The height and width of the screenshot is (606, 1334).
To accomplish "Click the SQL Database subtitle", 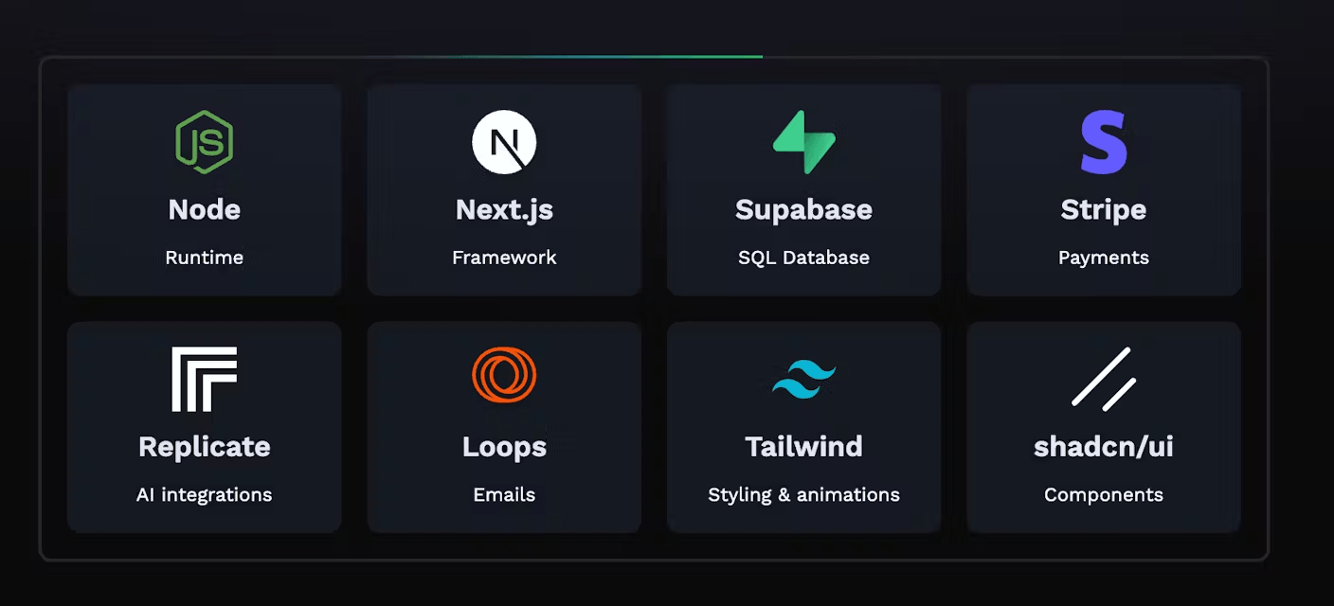I will pyautogui.click(x=803, y=258).
